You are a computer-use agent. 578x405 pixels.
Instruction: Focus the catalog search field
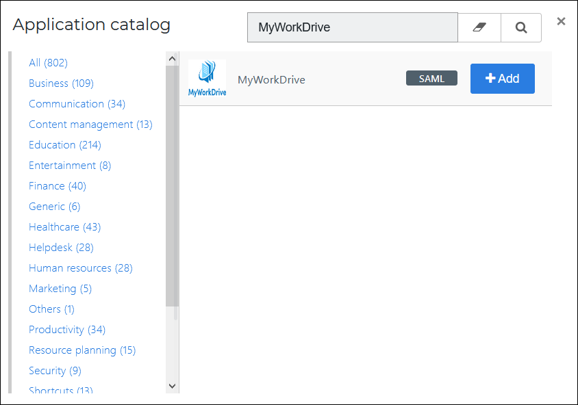click(353, 27)
